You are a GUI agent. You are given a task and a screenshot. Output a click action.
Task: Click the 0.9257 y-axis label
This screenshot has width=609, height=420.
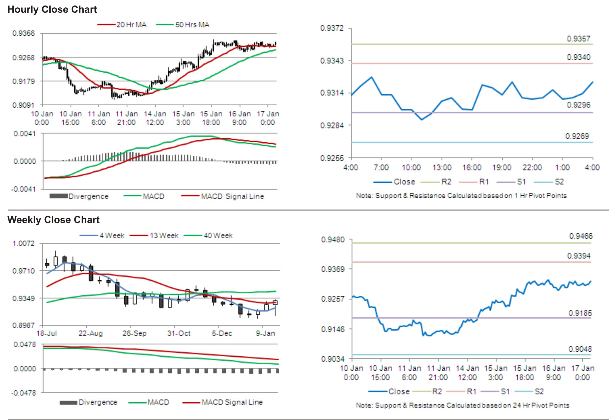click(333, 299)
